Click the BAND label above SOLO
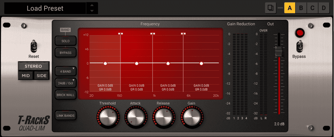 pyautogui.click(x=65, y=30)
